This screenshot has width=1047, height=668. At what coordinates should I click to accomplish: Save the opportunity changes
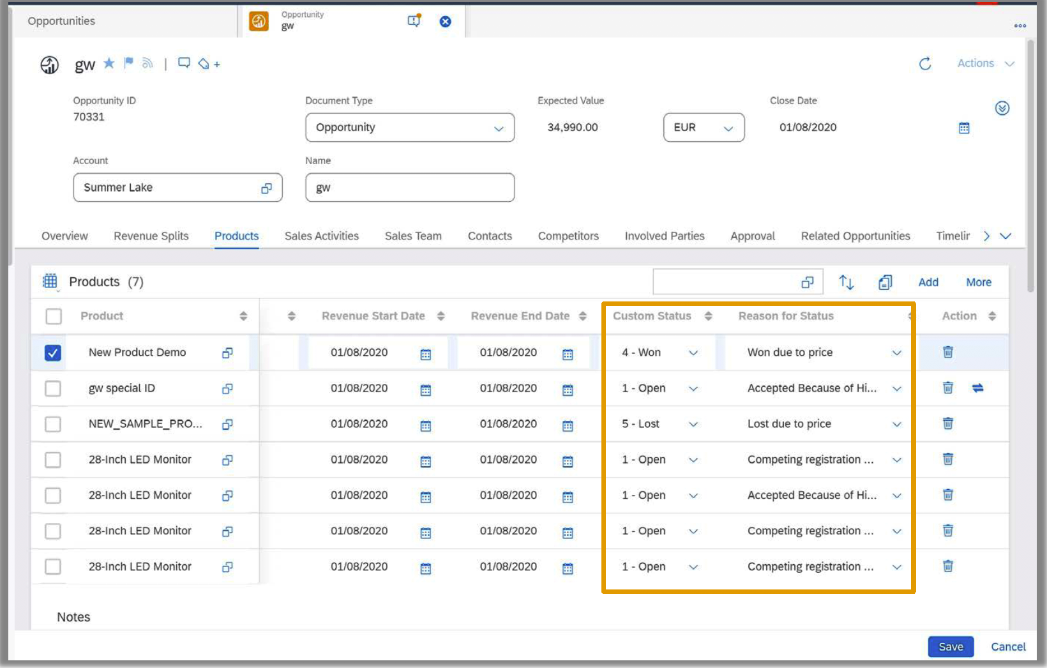pos(951,646)
